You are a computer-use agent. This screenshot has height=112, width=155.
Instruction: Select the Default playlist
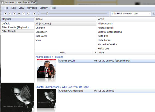click(18, 24)
